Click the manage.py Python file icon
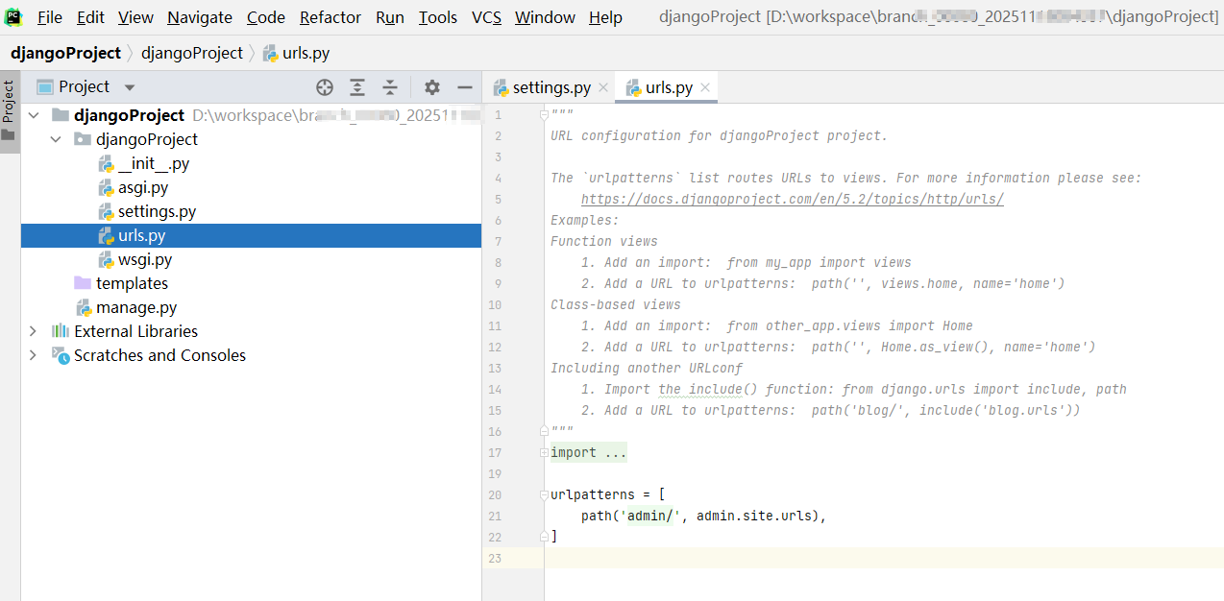 click(x=84, y=307)
